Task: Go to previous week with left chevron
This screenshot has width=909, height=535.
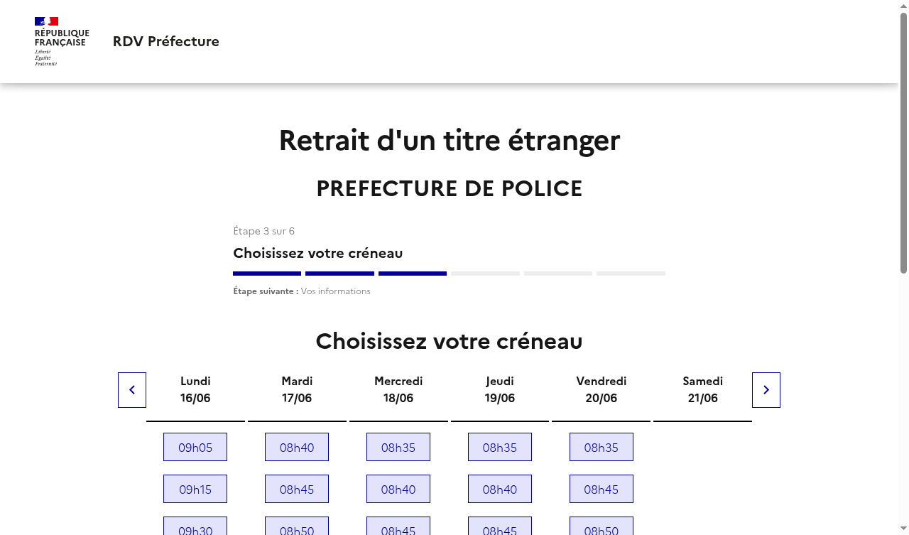Action: 132,390
